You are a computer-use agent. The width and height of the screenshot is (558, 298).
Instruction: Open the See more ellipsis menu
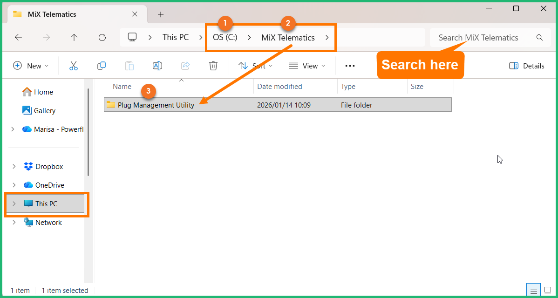coord(350,66)
